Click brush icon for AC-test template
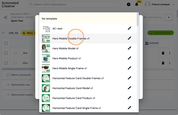The image size is (178, 115). tap(129, 28)
